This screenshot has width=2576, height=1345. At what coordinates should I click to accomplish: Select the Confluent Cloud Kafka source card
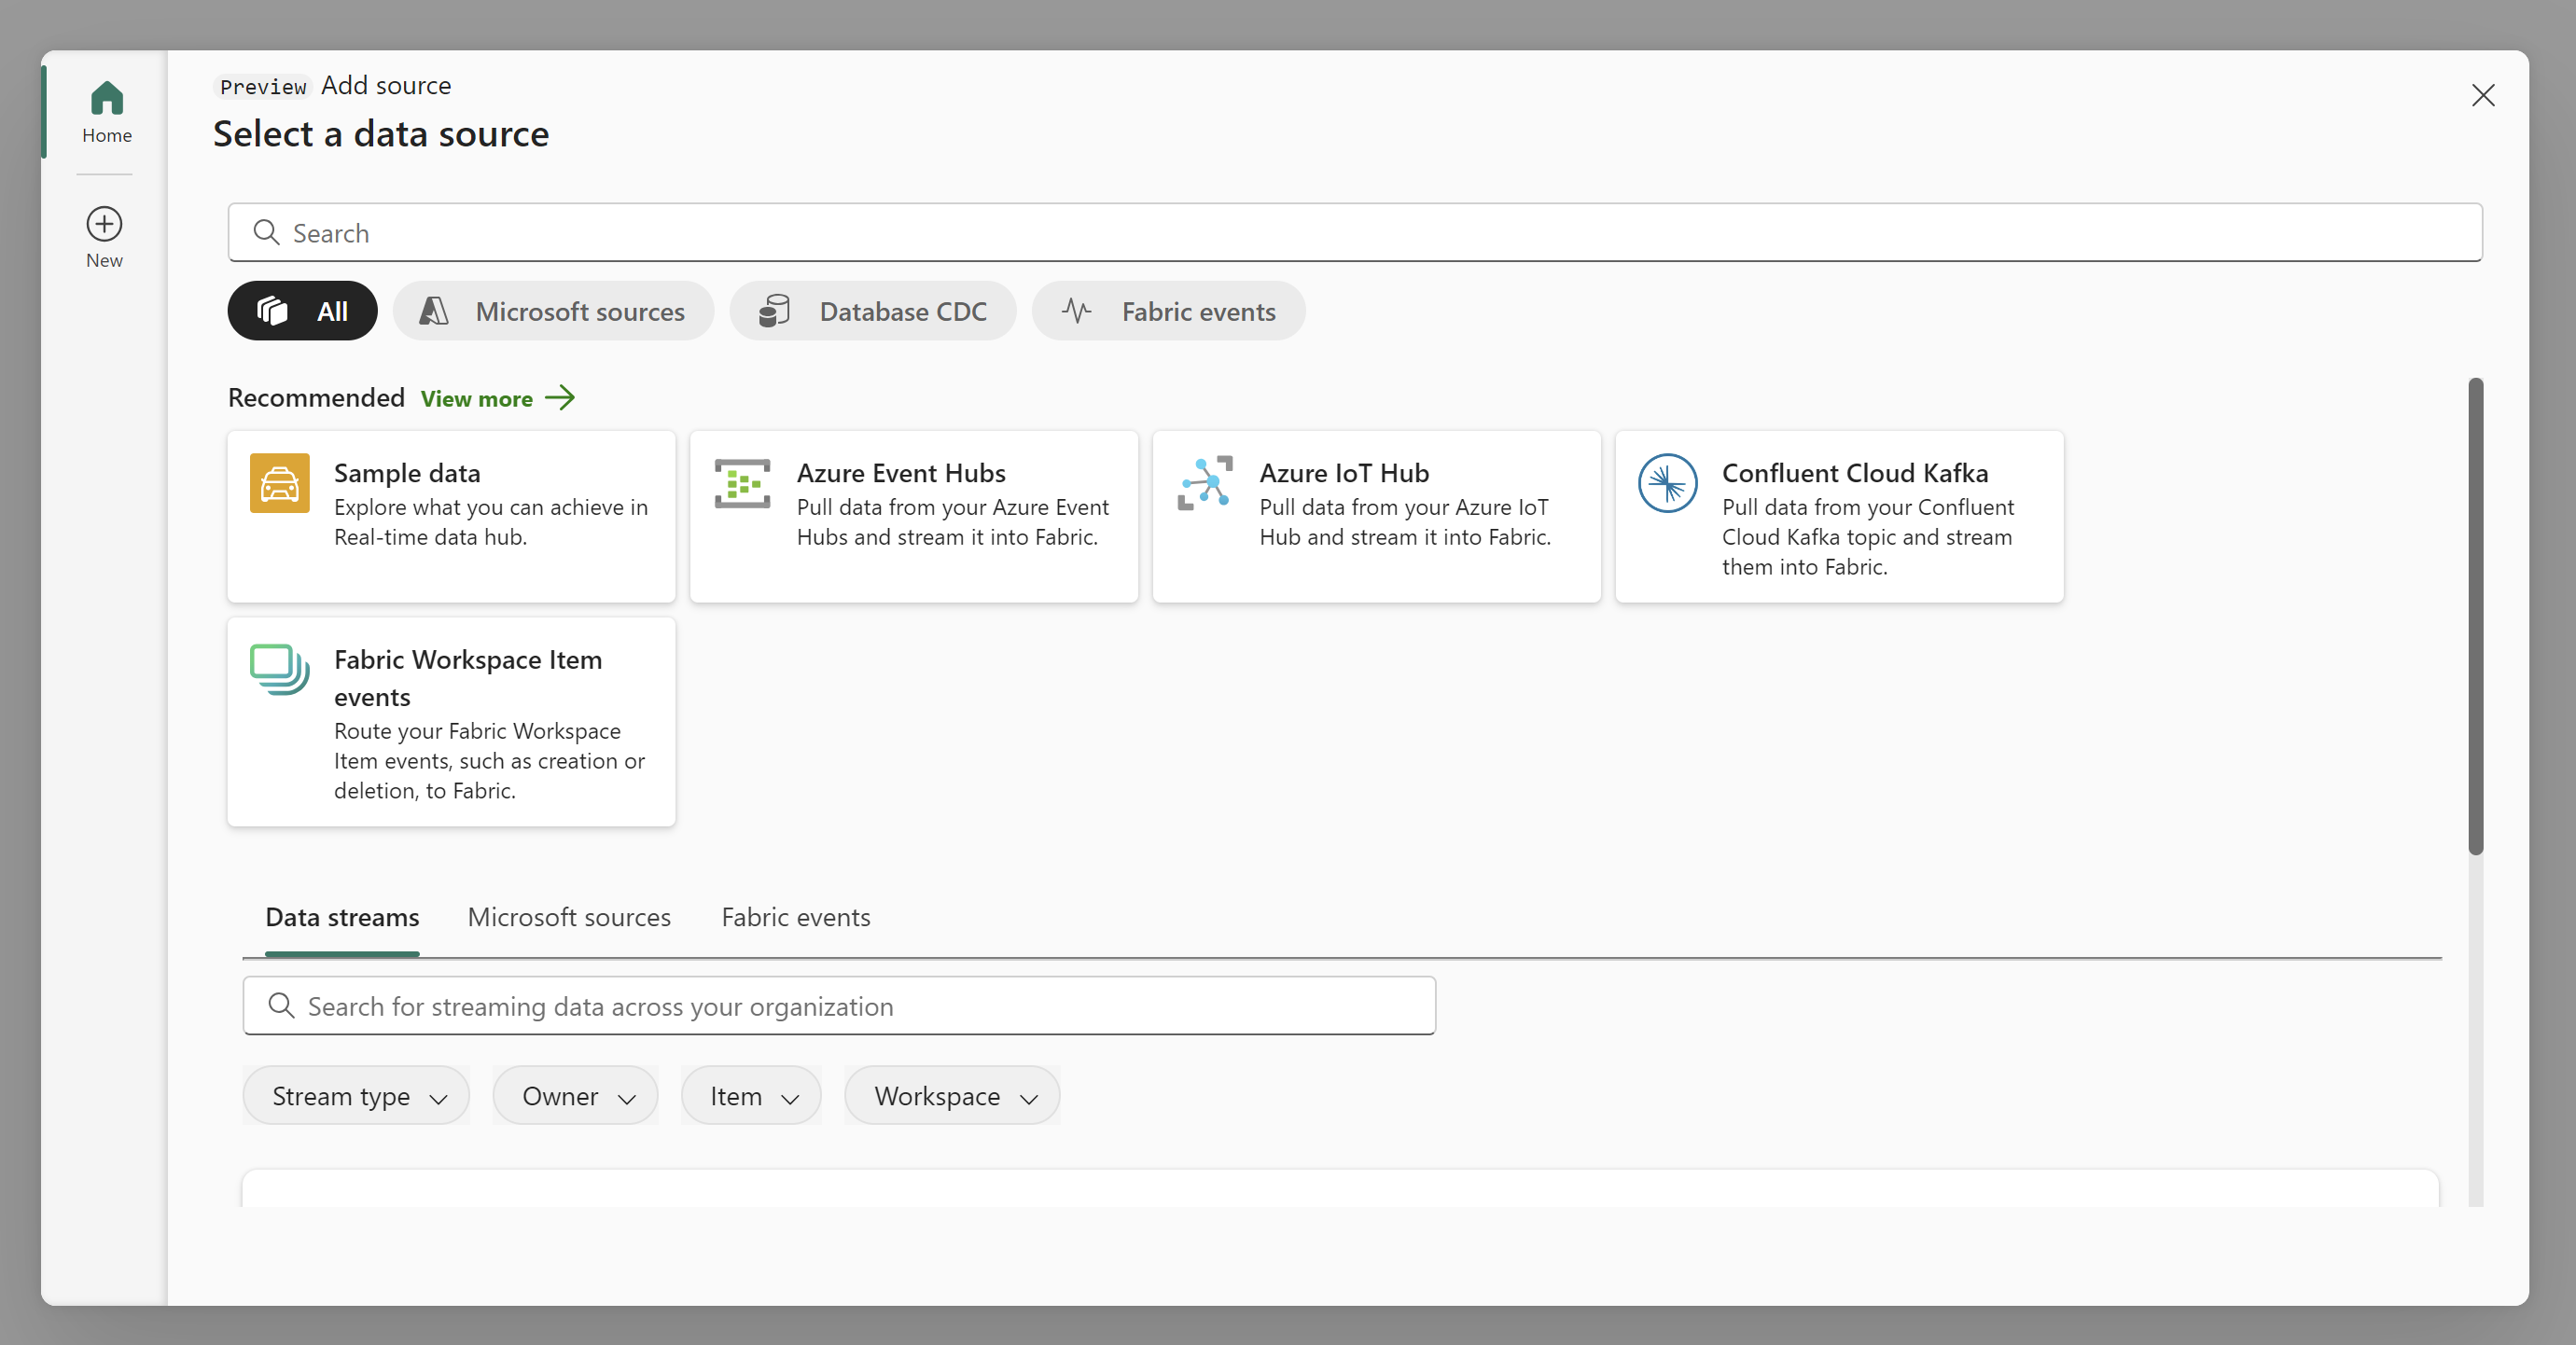point(1838,517)
